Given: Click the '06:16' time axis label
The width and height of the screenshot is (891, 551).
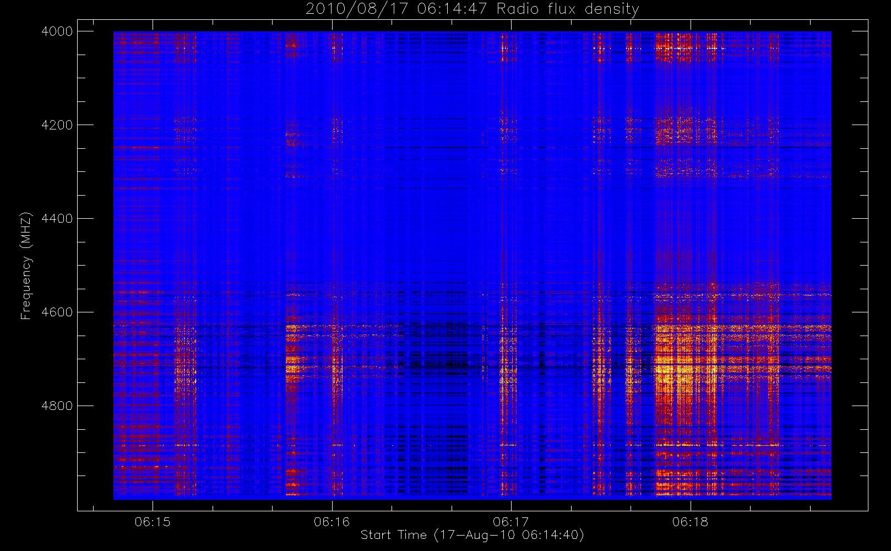Looking at the screenshot, I should pos(332,522).
